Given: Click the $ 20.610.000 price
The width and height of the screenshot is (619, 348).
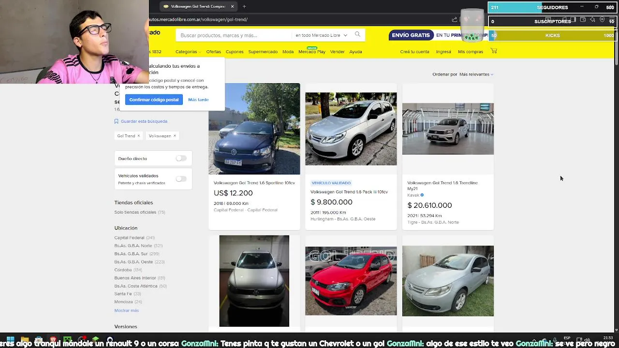Looking at the screenshot, I should pos(429,205).
